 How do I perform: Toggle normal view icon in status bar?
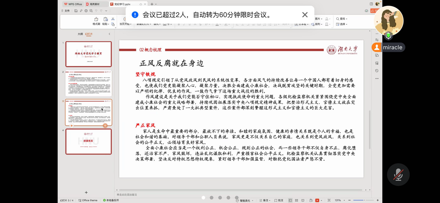pos(290,200)
